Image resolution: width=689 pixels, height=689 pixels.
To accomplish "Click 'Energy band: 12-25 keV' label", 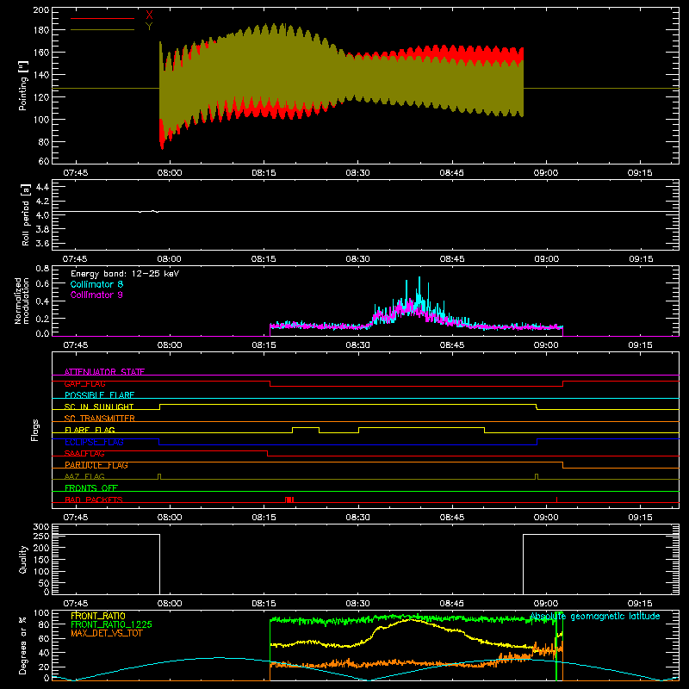I will (x=125, y=274).
